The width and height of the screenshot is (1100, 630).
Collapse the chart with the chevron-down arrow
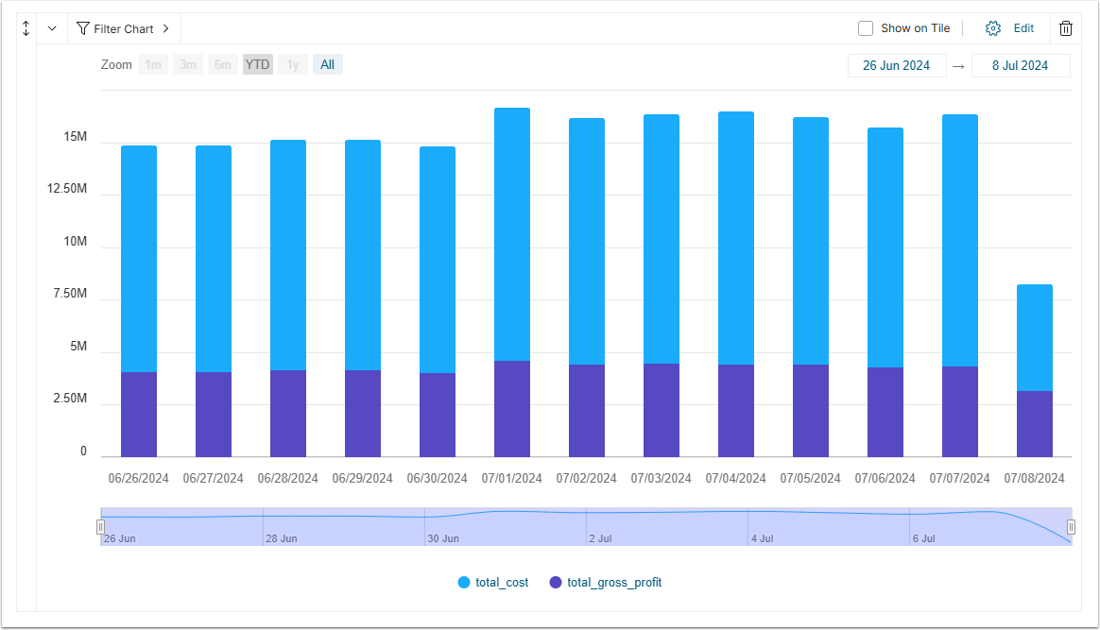(x=52, y=28)
